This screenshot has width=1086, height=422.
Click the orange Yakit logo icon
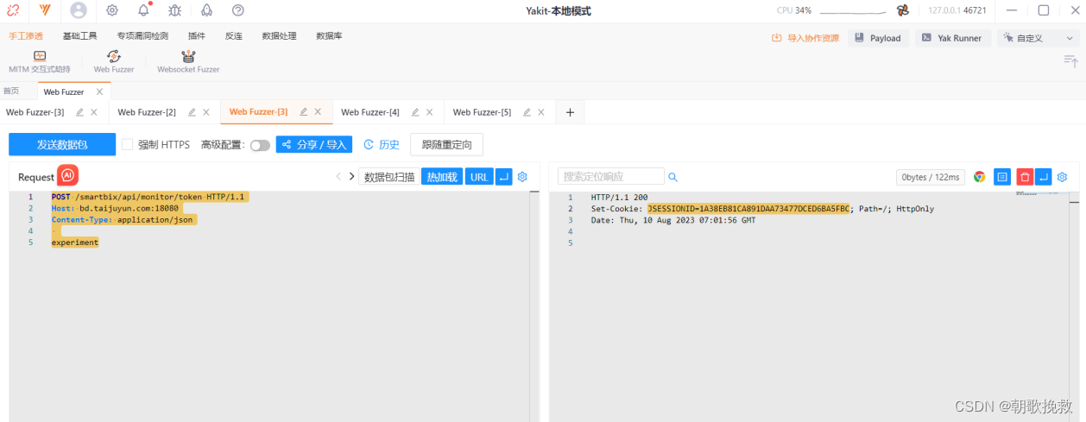point(45,10)
